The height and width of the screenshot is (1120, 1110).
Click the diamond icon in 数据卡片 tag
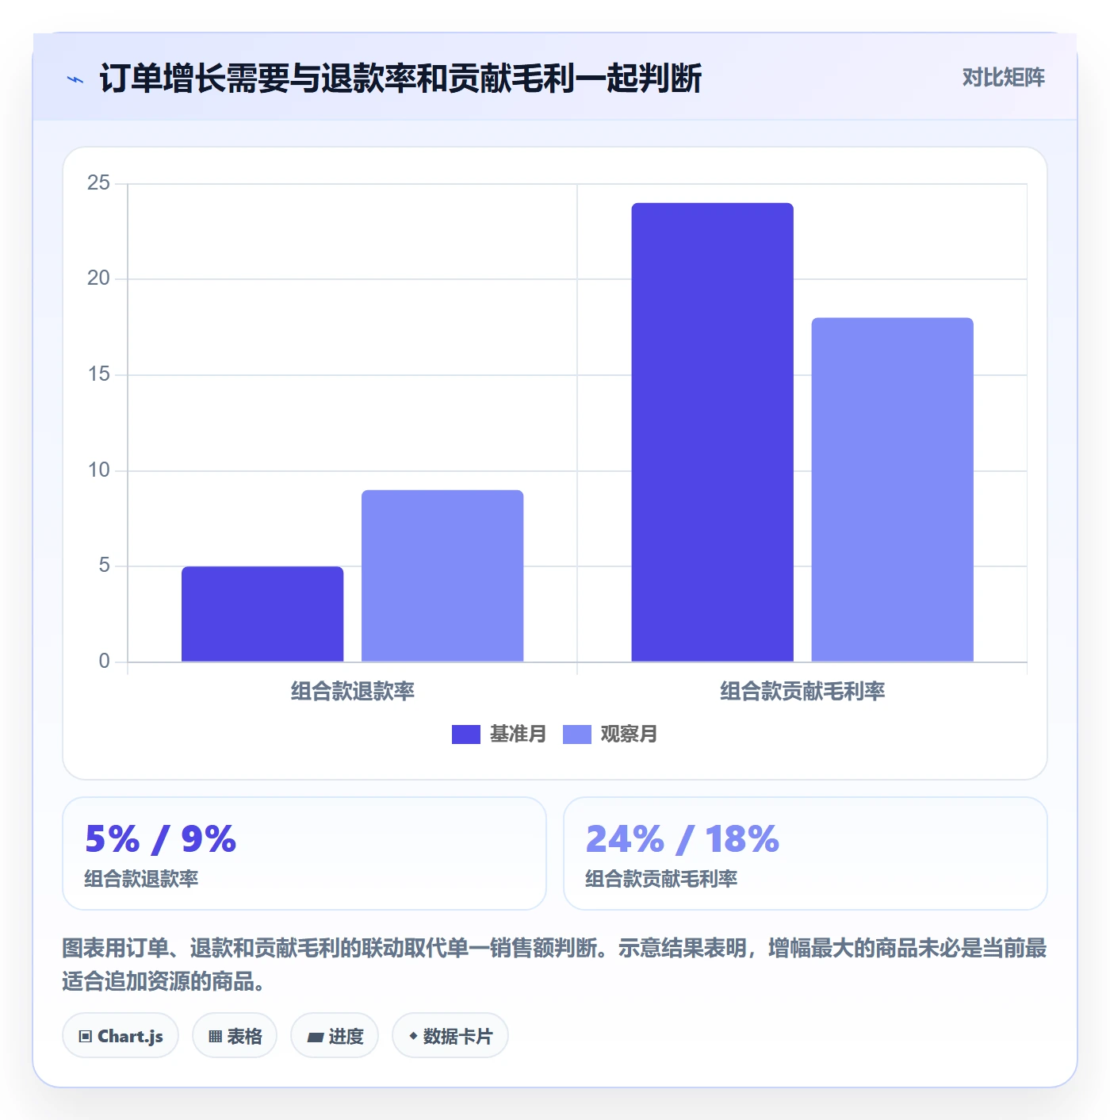coord(413,1036)
